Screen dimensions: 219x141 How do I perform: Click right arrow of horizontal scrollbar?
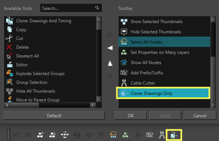coord(93,105)
